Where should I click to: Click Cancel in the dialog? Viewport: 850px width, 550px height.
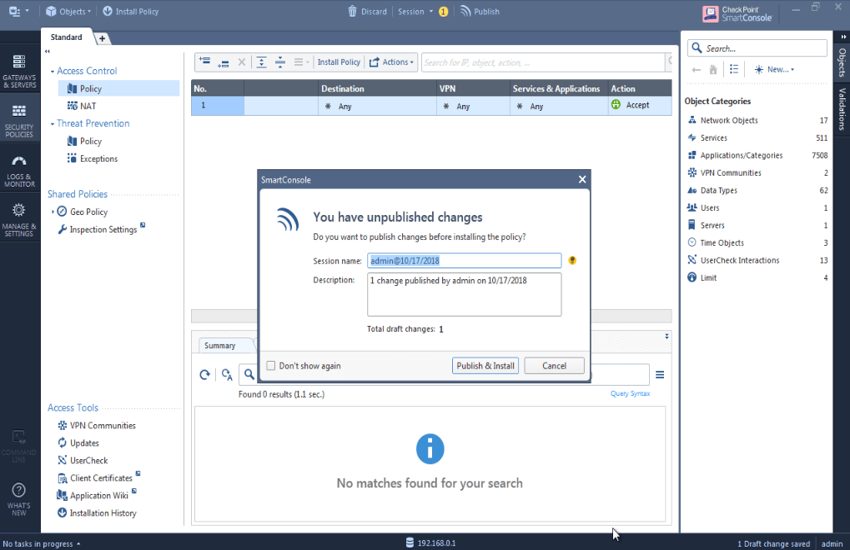click(554, 365)
